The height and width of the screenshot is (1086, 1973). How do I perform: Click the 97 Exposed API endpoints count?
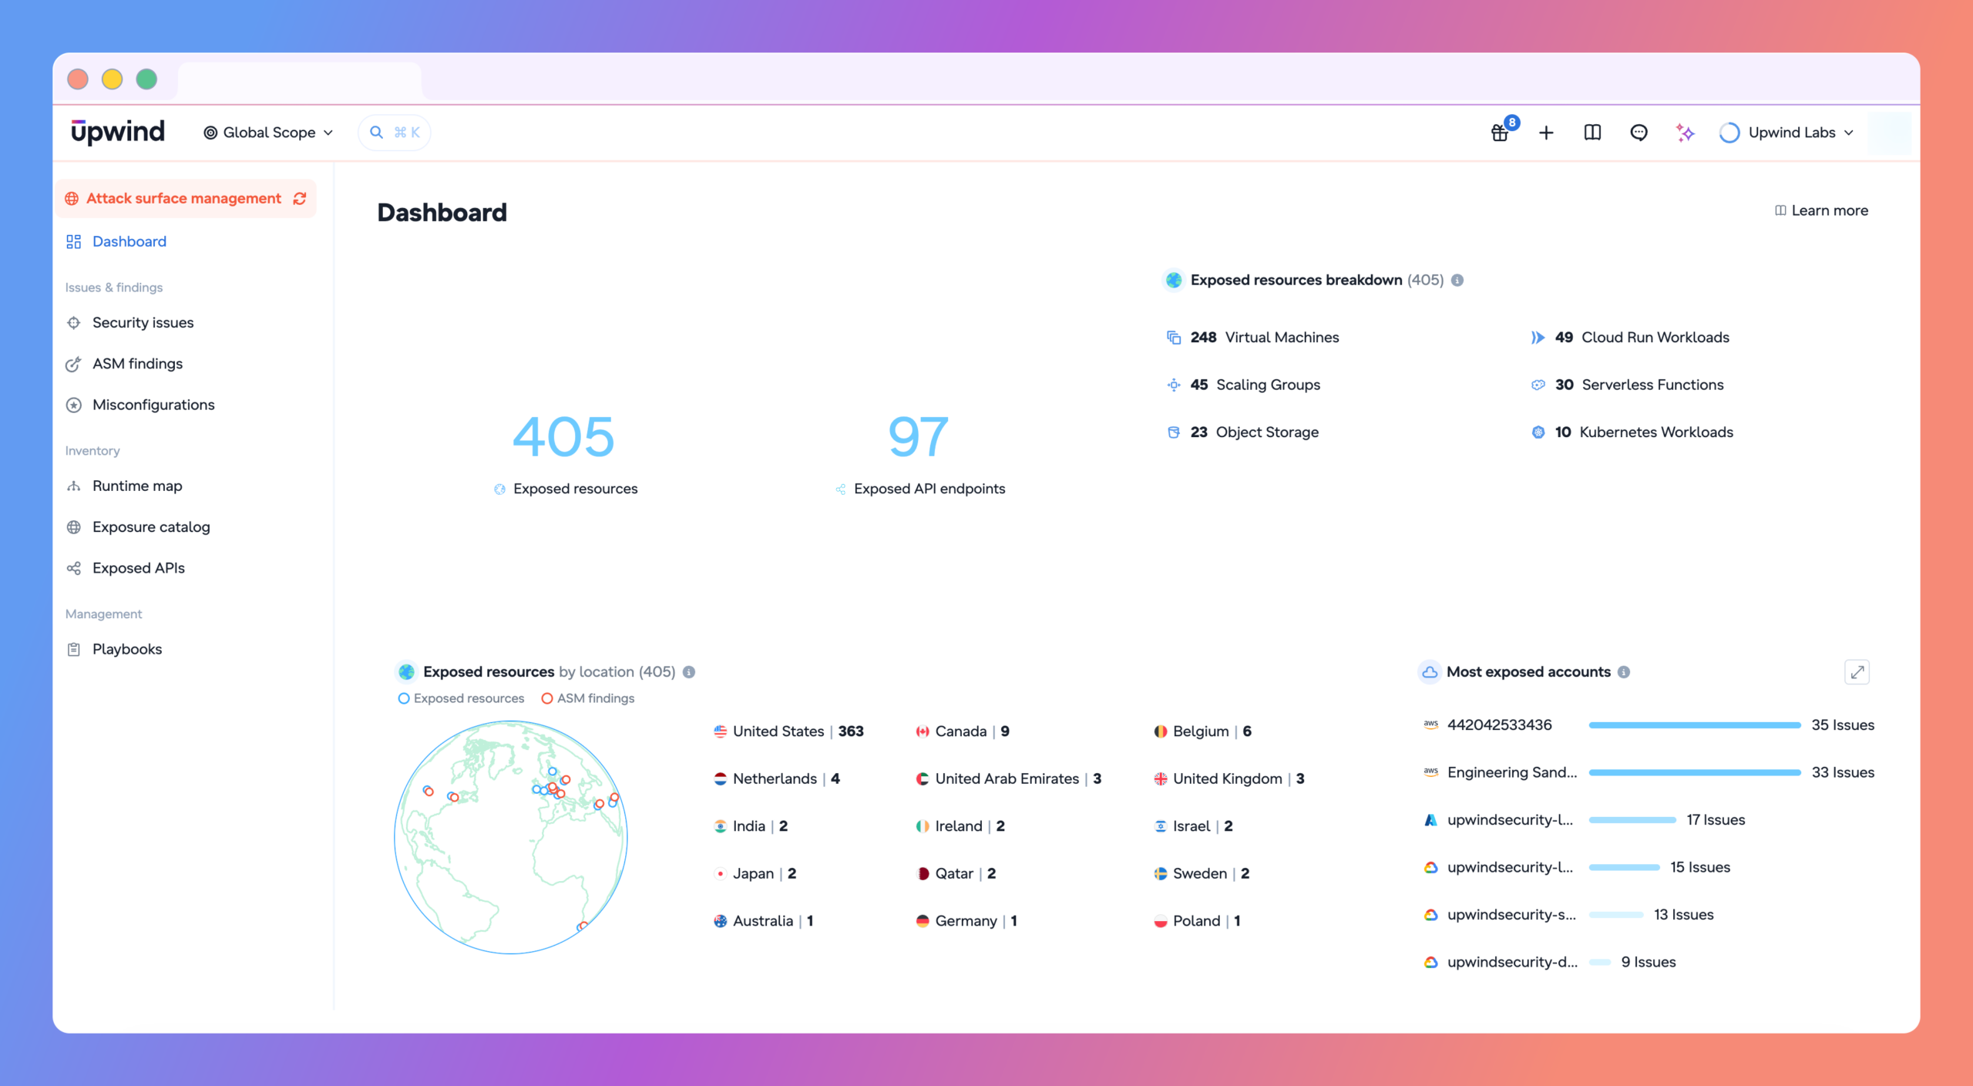pyautogui.click(x=919, y=437)
